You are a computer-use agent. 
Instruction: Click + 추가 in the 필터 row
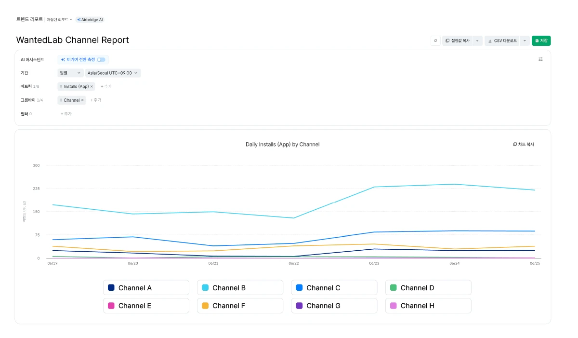[66, 114]
